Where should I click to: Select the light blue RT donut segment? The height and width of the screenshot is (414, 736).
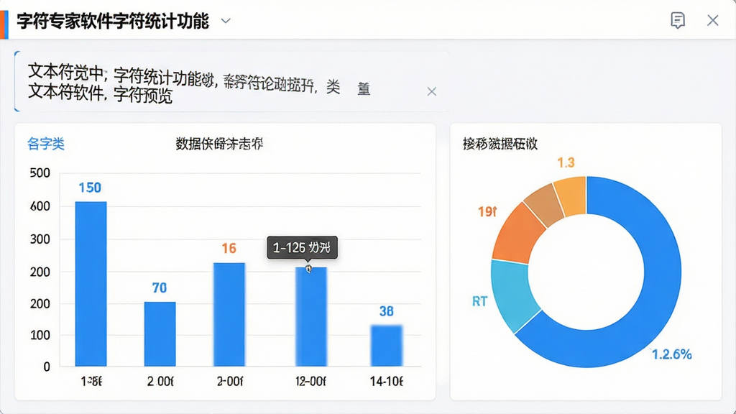(514, 293)
